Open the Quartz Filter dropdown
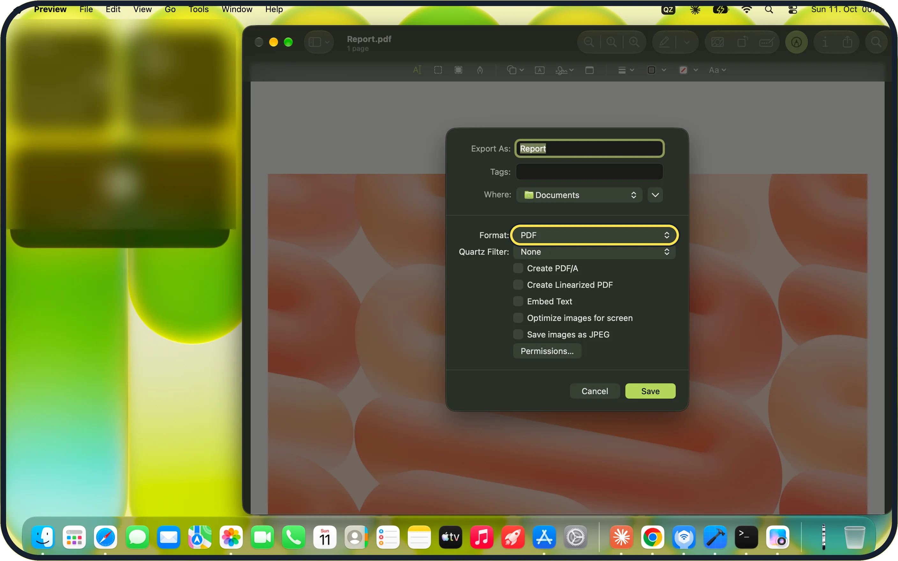This screenshot has height=561, width=898. (x=594, y=252)
